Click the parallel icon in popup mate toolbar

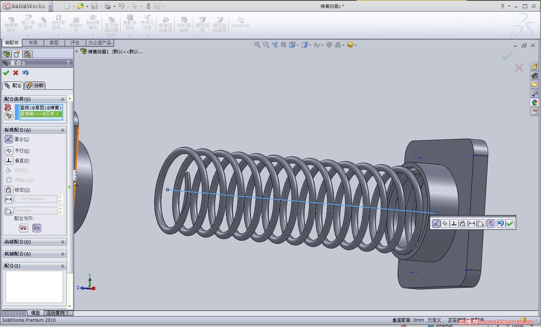445,224
